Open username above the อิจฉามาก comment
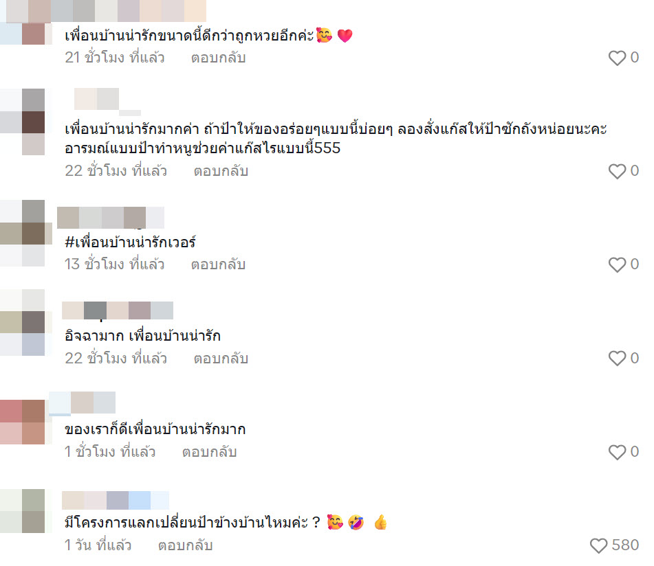The height and width of the screenshot is (566, 654). pyautogui.click(x=117, y=310)
